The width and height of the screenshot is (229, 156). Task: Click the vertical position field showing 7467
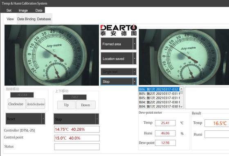point(74,97)
